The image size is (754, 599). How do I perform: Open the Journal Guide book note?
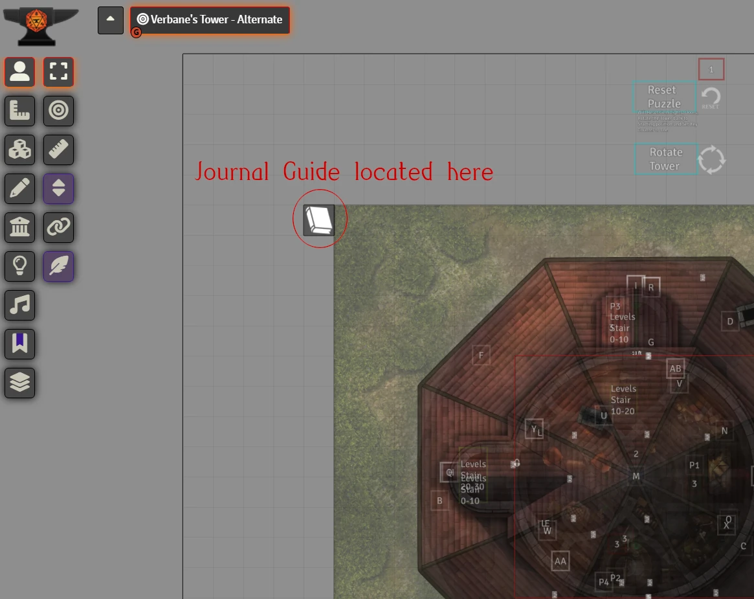click(319, 220)
